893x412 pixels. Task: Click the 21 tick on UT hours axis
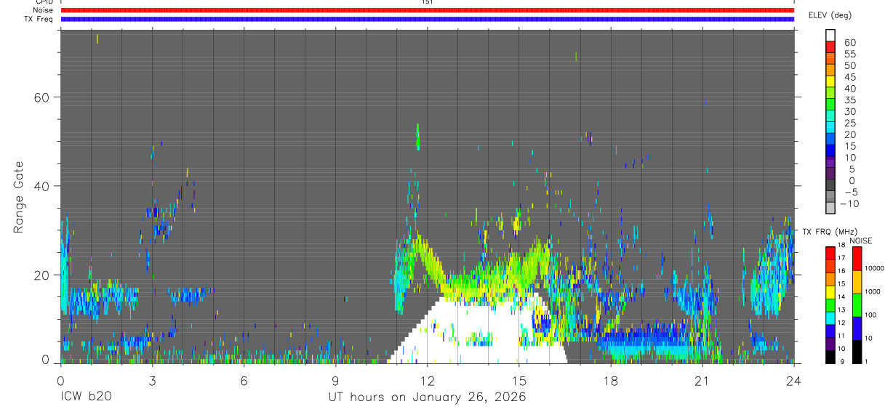[x=702, y=380]
